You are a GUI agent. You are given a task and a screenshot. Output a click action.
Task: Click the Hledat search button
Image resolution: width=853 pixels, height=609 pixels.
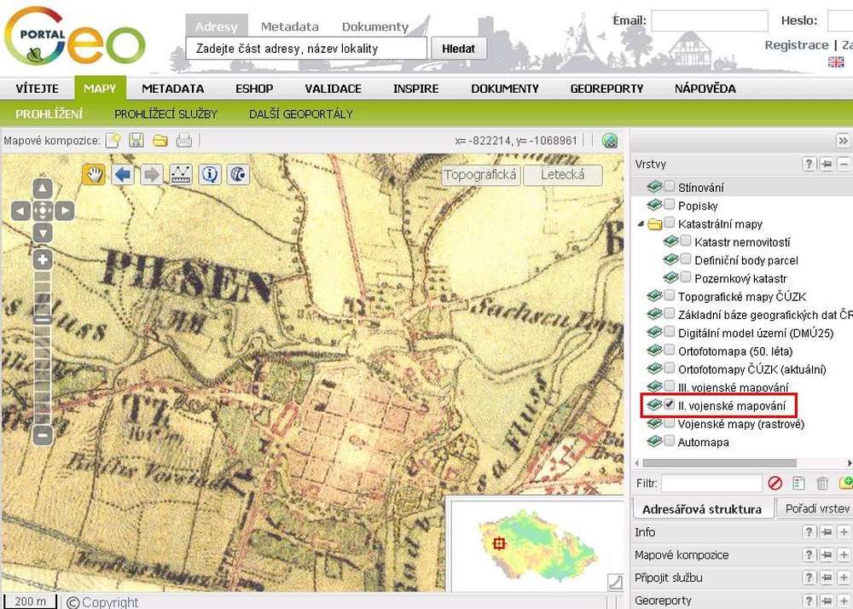(x=458, y=49)
